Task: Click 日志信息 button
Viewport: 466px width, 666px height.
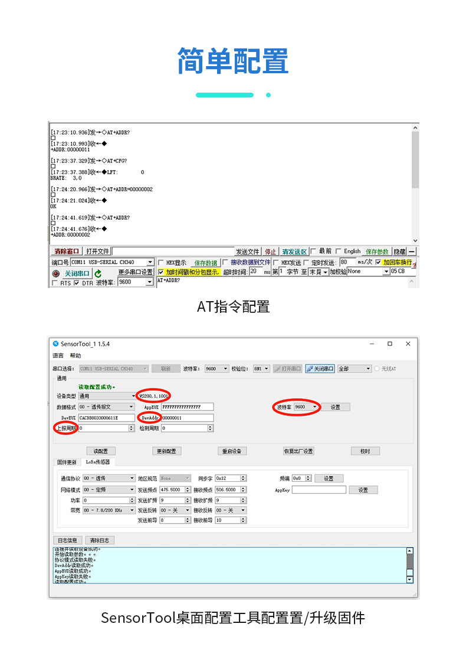Action: [x=67, y=540]
